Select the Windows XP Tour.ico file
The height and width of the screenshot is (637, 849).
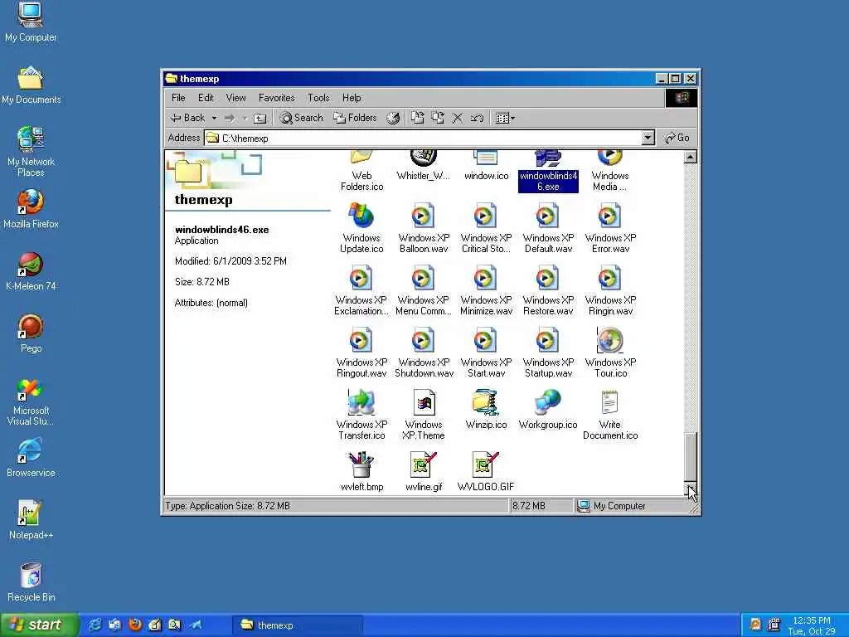pos(610,353)
